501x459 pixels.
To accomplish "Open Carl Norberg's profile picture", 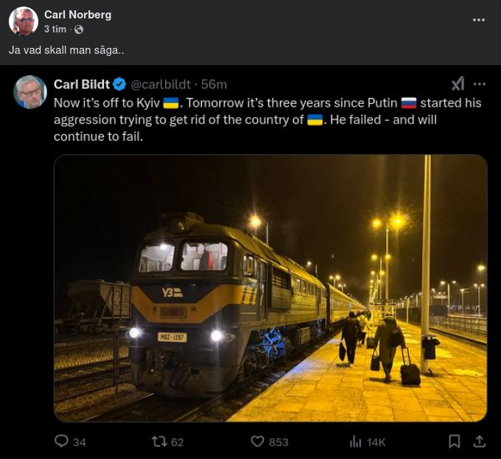I will [24, 21].
